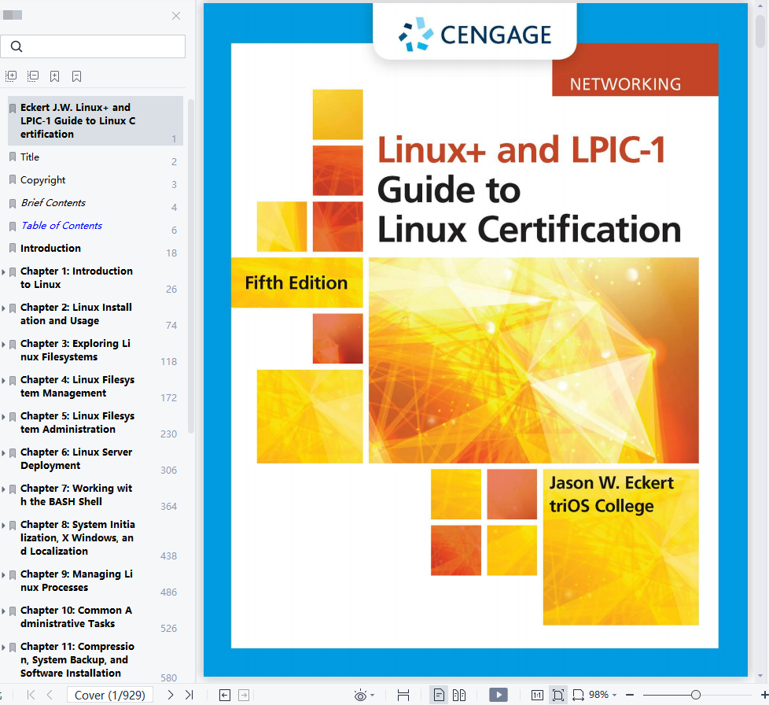Open the Introduction bookmark
Image resolution: width=769 pixels, height=705 pixels.
(x=50, y=249)
